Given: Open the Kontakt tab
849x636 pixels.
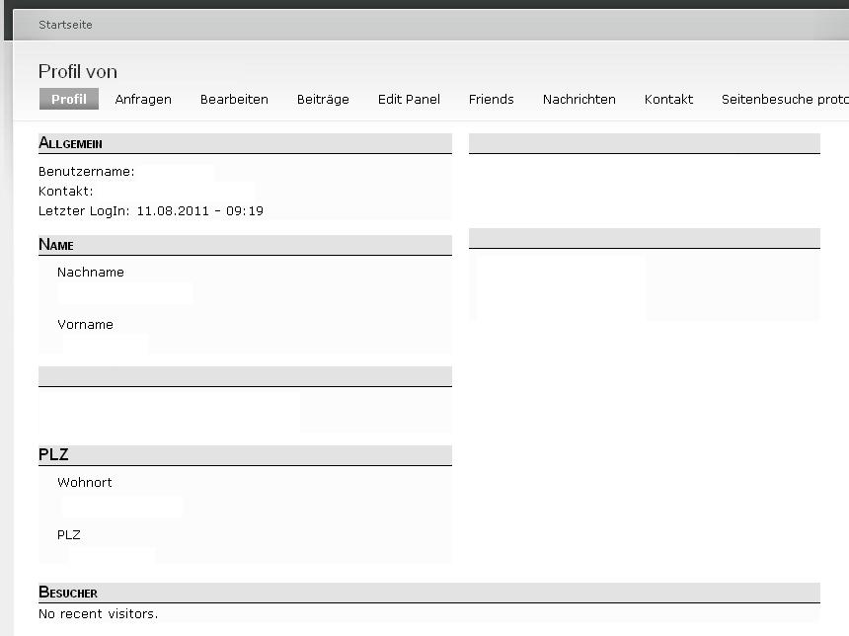Looking at the screenshot, I should click(668, 100).
